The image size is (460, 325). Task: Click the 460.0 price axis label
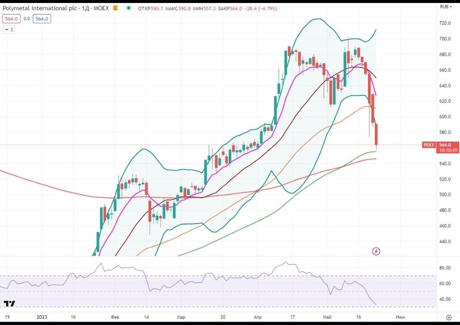point(445,226)
